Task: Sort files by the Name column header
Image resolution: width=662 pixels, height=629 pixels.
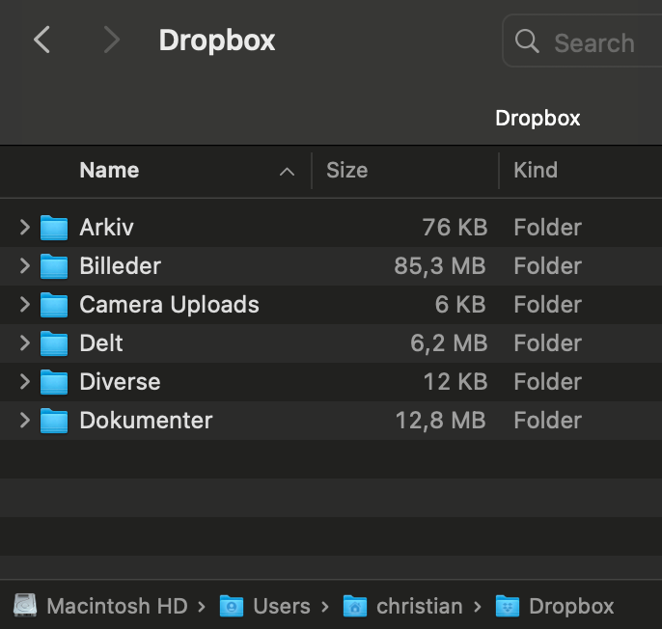Action: [109, 171]
